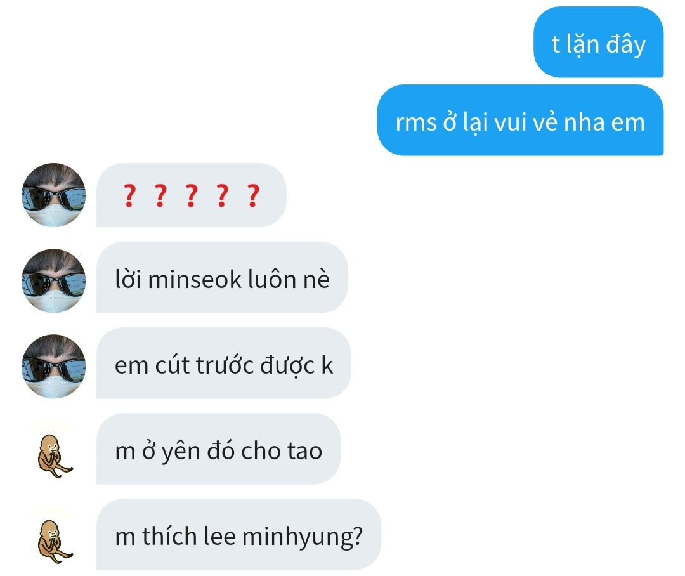This screenshot has width=685, height=576.
Task: Open monkey avatar beside 'm ở yên đó cho tao'
Action: pos(55,455)
